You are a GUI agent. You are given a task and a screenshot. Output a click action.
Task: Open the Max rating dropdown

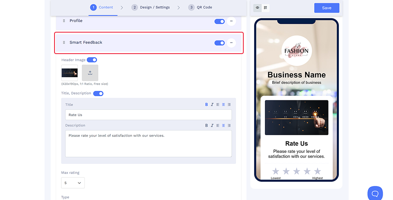pos(73,183)
